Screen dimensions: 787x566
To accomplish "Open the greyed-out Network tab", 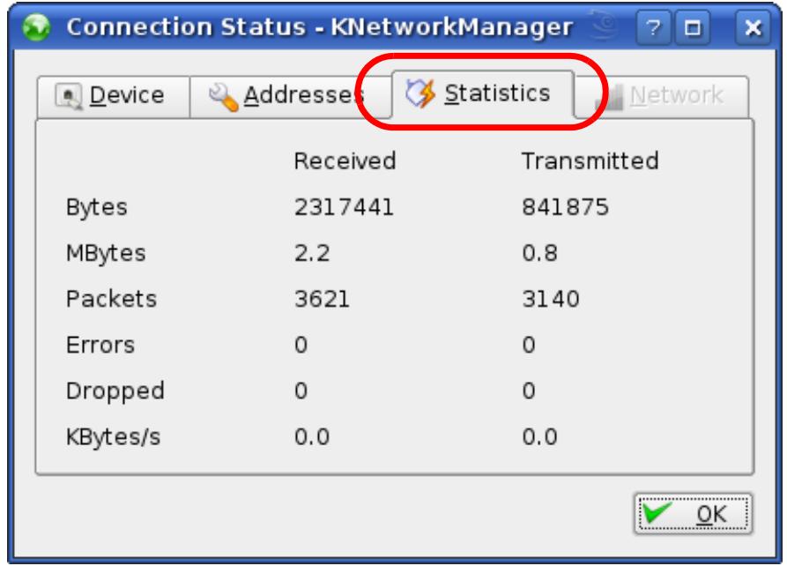I will tap(662, 96).
